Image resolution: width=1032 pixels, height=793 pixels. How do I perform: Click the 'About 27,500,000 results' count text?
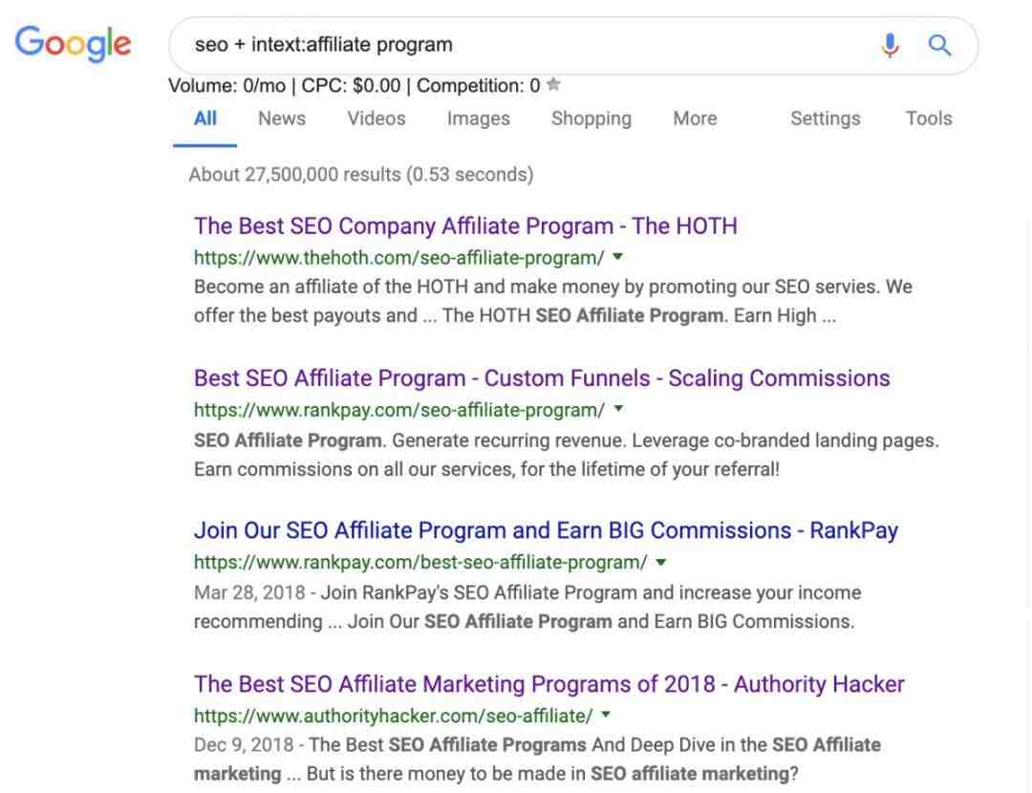(360, 175)
